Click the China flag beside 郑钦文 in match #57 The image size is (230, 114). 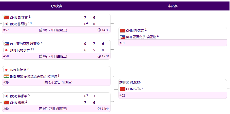tap(6, 17)
